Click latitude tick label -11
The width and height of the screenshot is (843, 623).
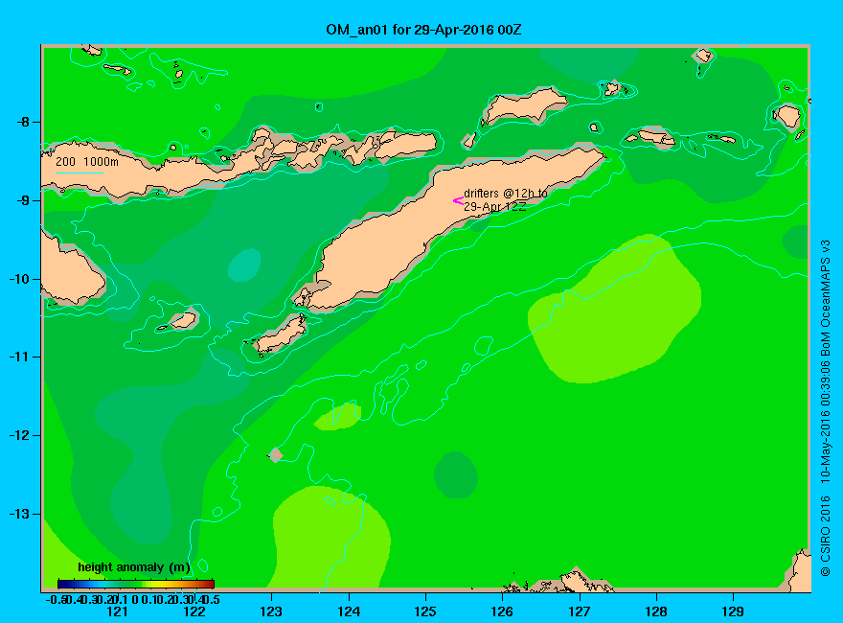point(19,357)
